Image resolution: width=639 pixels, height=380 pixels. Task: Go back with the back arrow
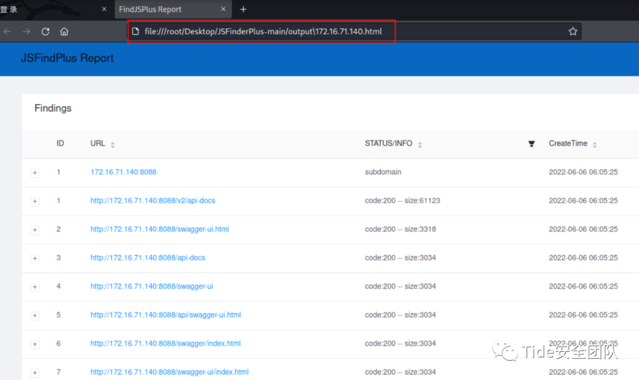7,32
